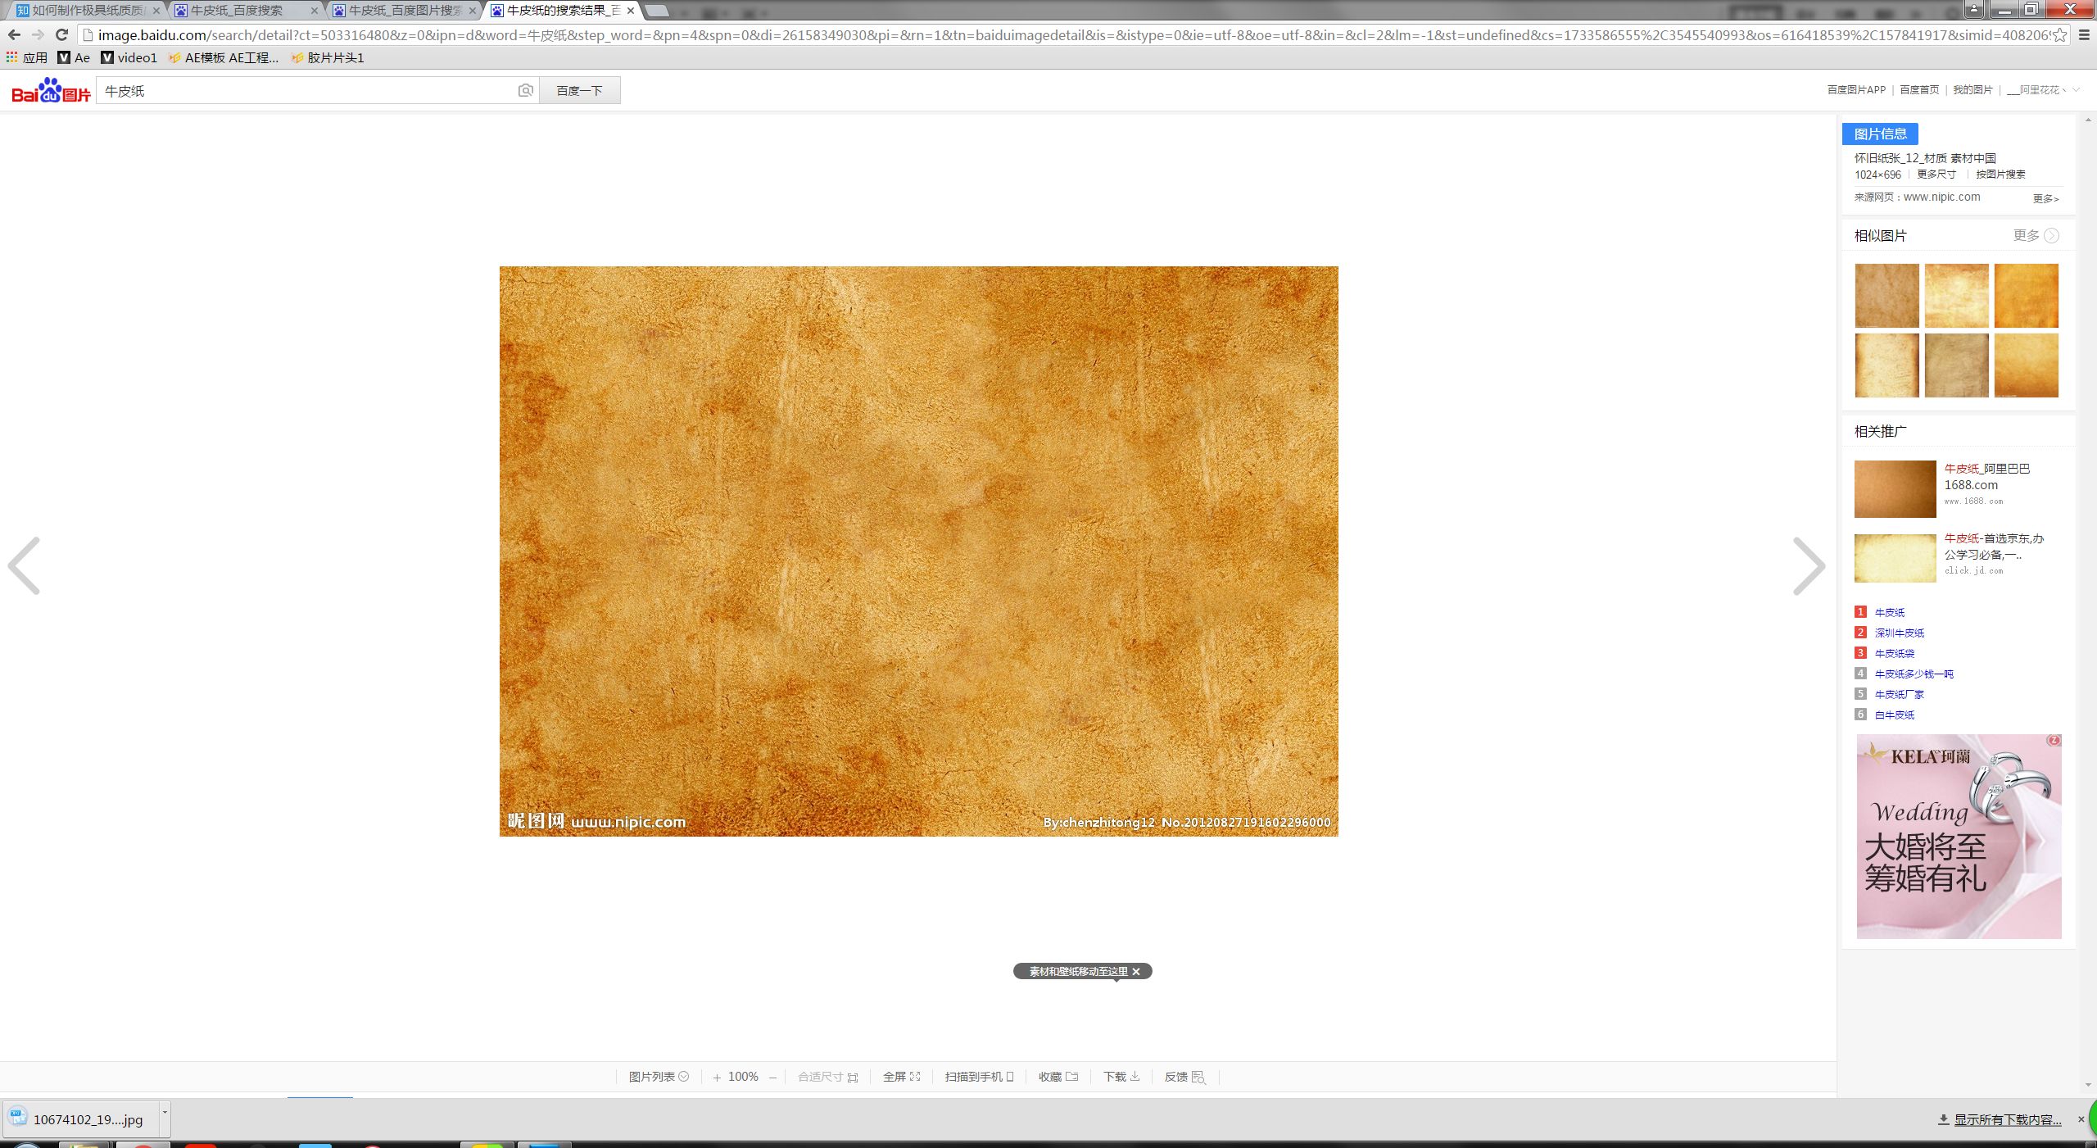Select the 图片信息 tab
This screenshot has width=2097, height=1148.
coord(1880,134)
